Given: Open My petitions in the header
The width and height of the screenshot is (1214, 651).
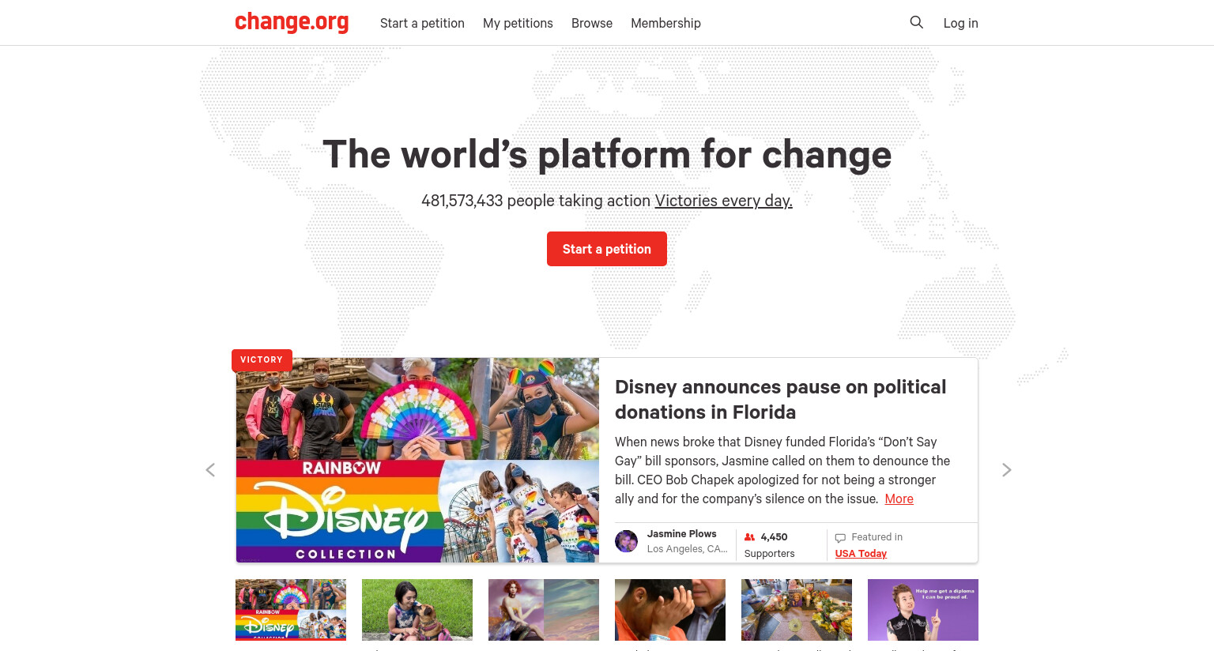Looking at the screenshot, I should [518, 23].
